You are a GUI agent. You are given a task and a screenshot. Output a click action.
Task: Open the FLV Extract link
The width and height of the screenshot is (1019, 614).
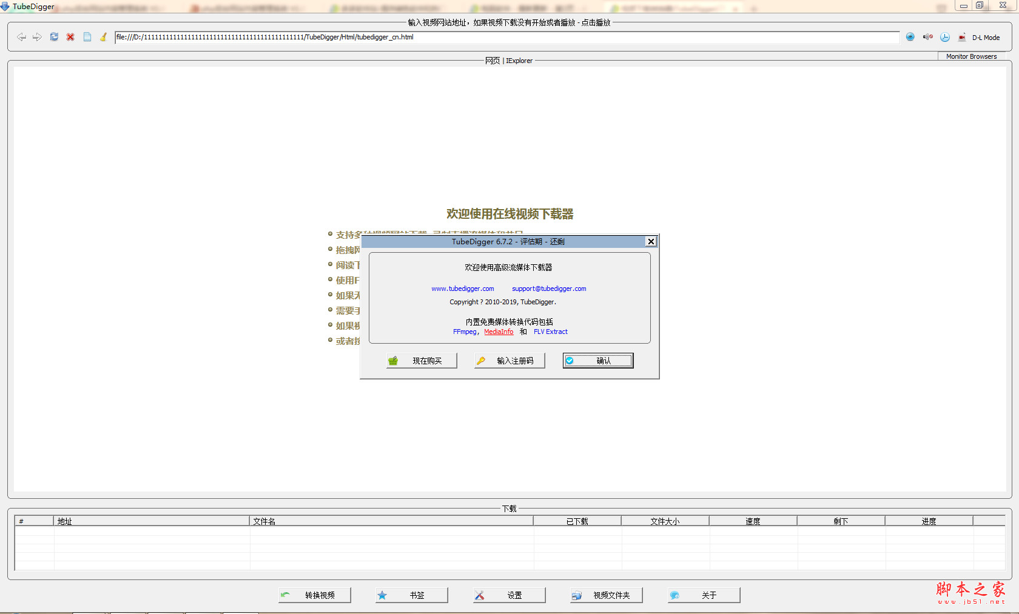pyautogui.click(x=551, y=332)
